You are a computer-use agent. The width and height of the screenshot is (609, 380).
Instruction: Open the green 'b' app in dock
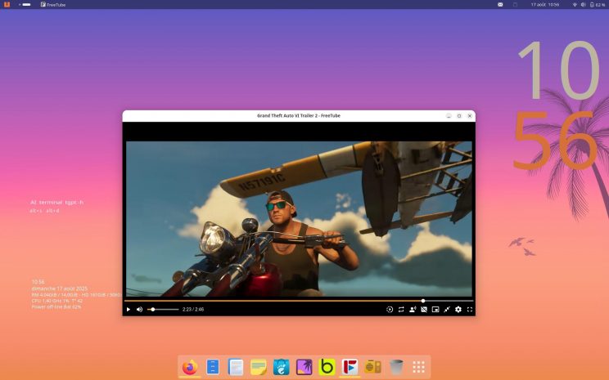[x=327, y=367]
